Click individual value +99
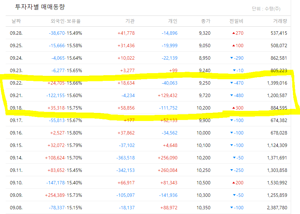 173,70
